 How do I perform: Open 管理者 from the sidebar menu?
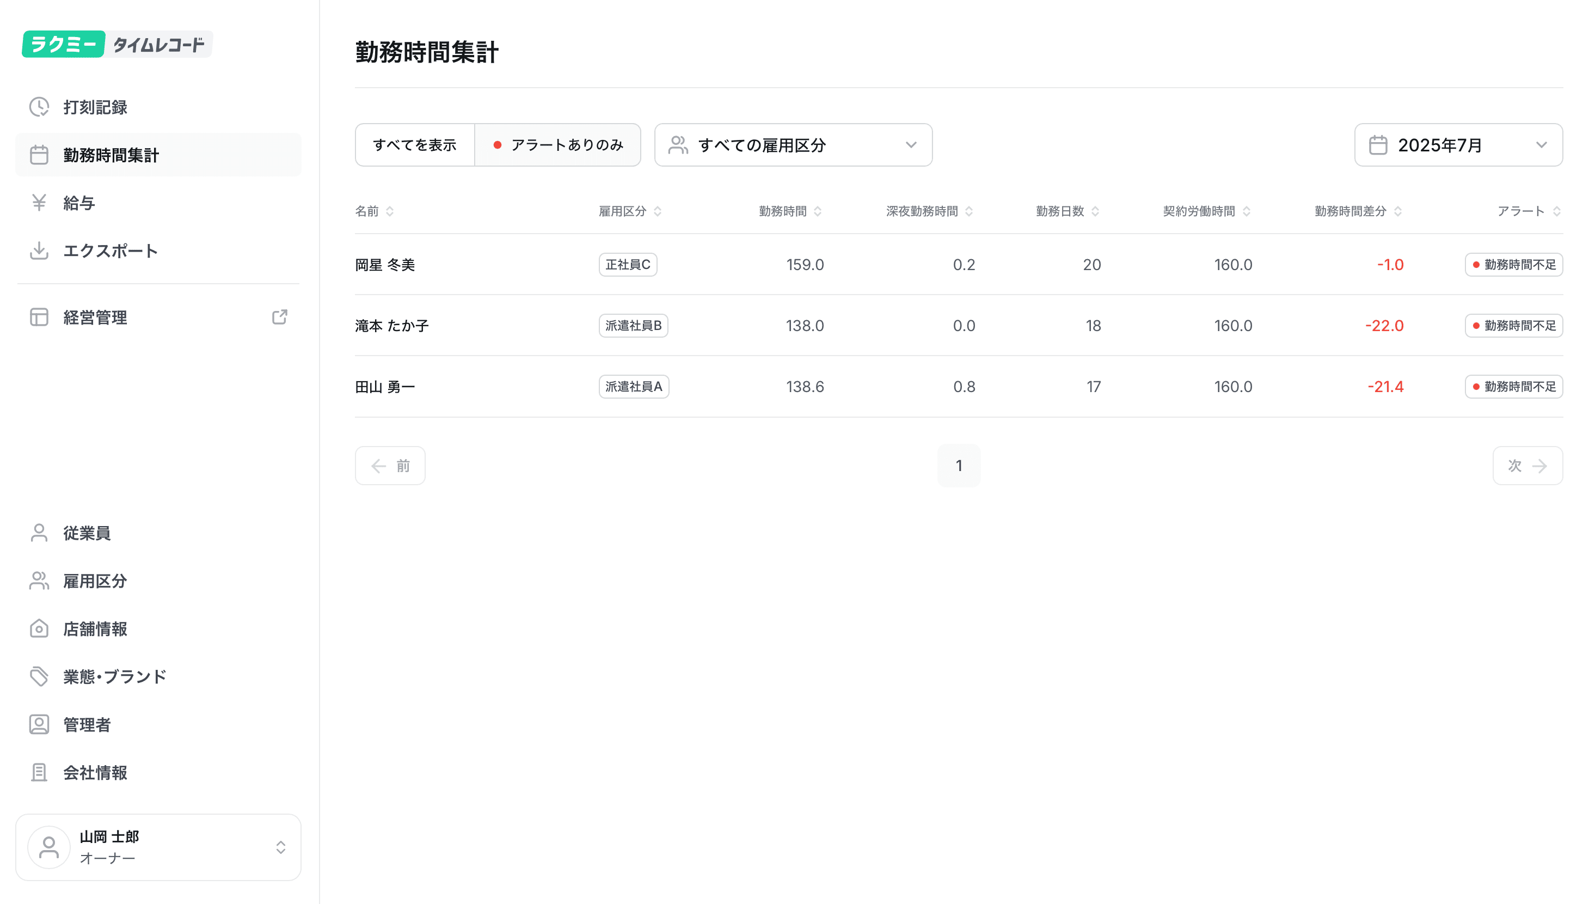87,724
